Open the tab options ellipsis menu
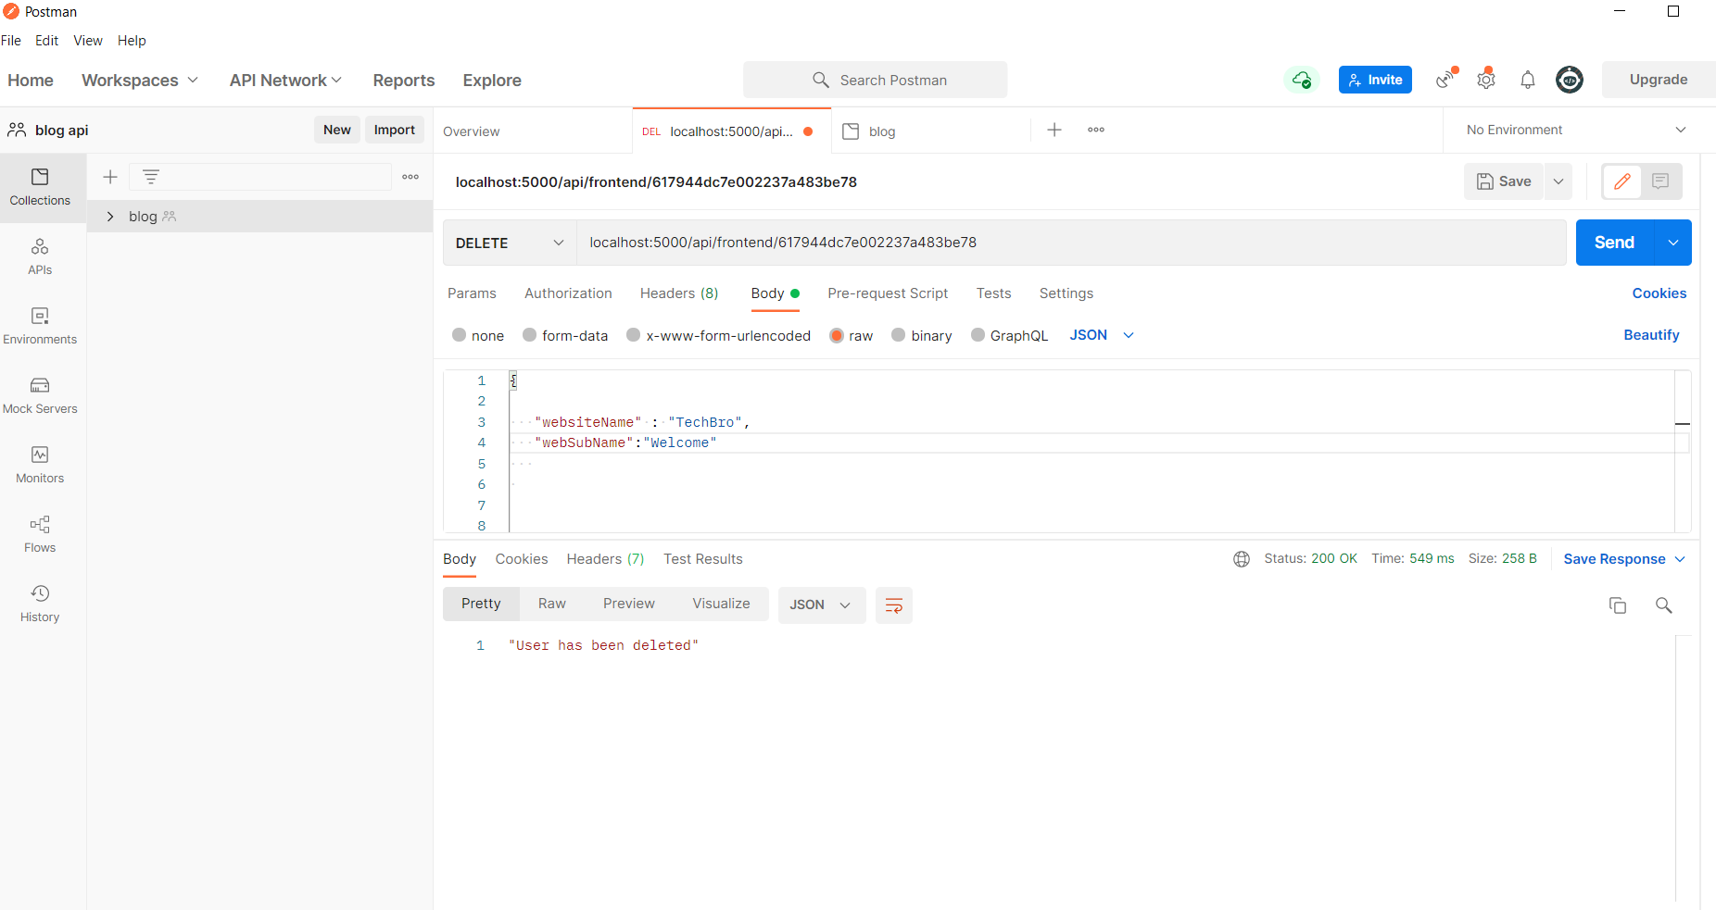 tap(1096, 130)
